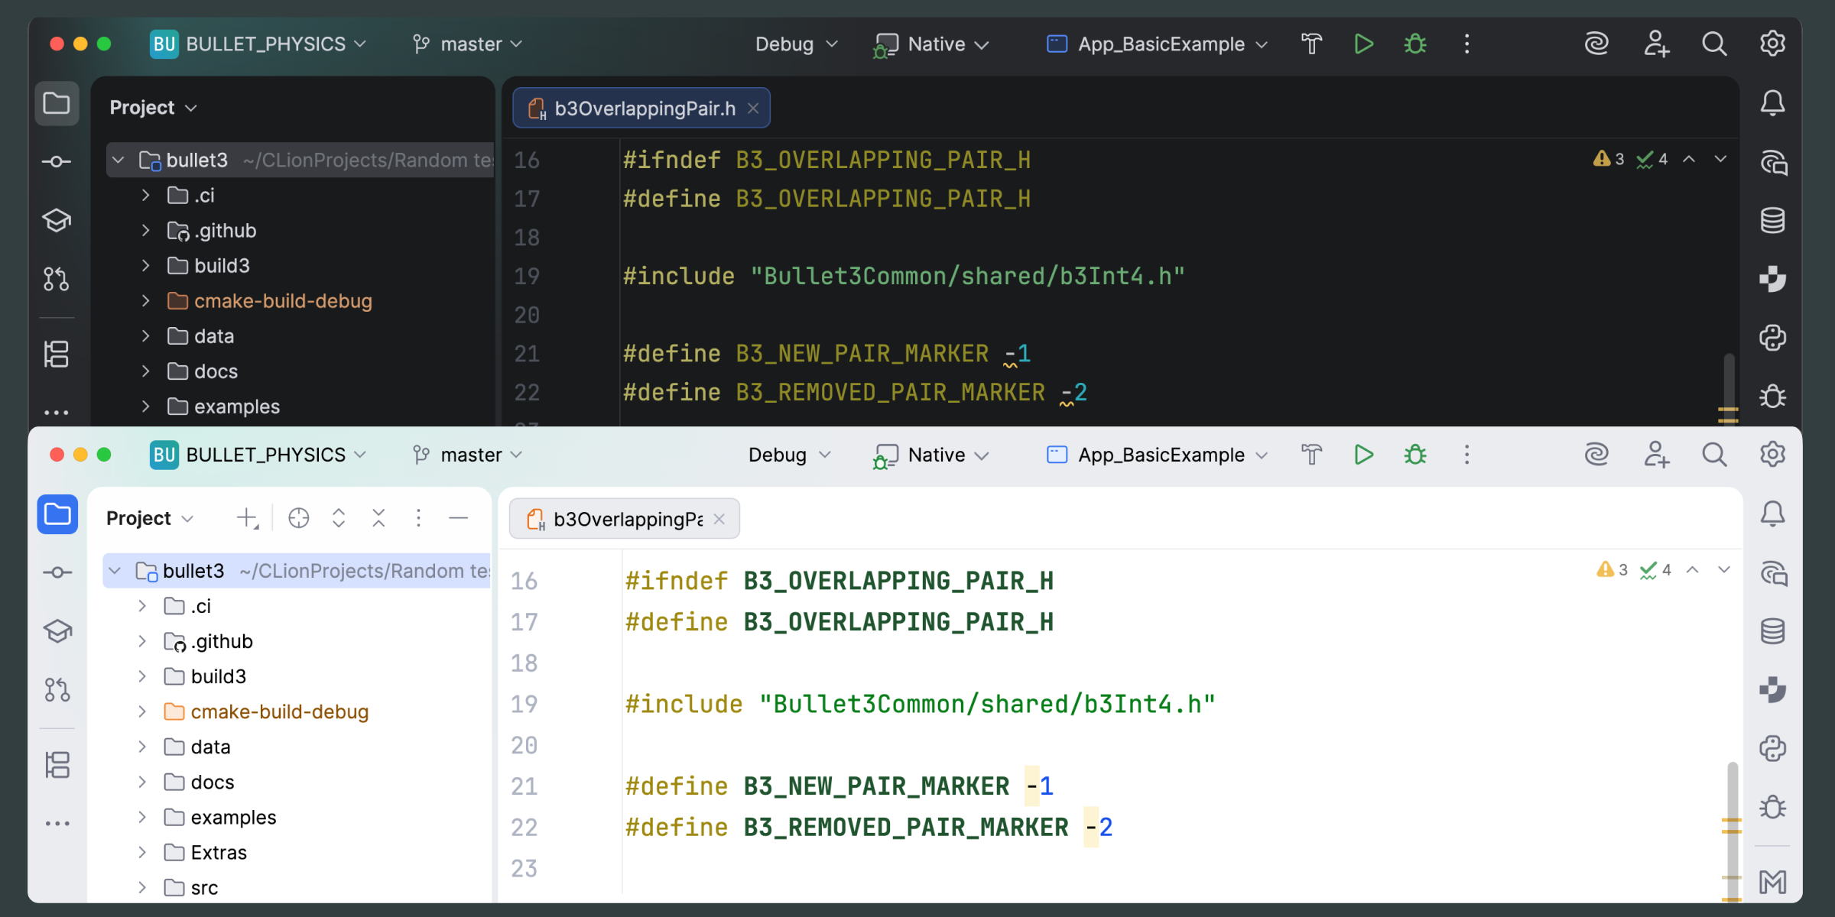Click BULLET_PHYSICS project name in dark window
1835x917 pixels.
pos(265,44)
